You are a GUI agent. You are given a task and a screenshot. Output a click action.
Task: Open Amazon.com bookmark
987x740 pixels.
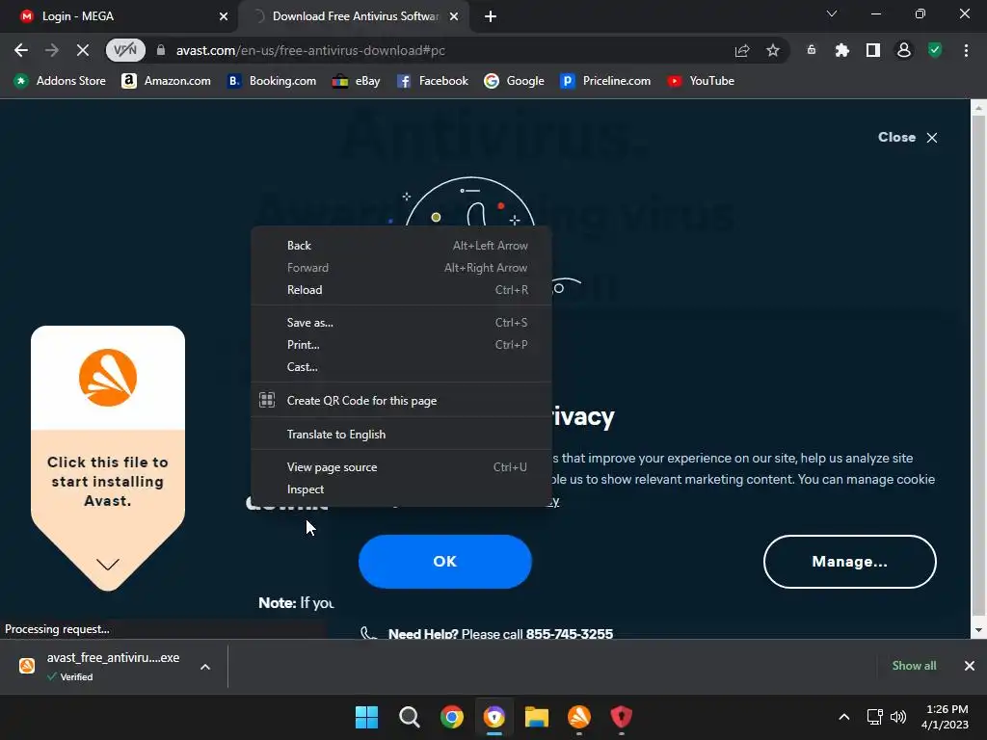[166, 81]
